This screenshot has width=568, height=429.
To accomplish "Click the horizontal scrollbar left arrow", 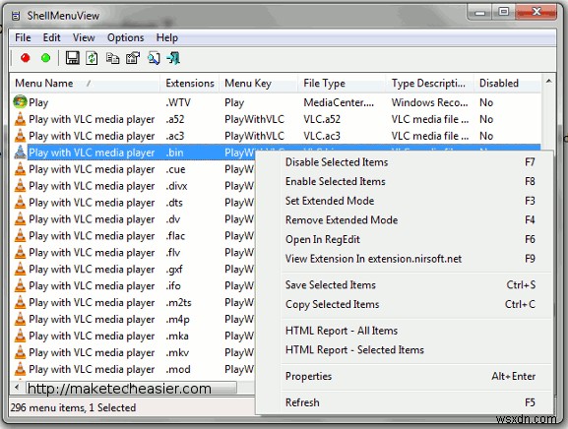I will click(17, 388).
